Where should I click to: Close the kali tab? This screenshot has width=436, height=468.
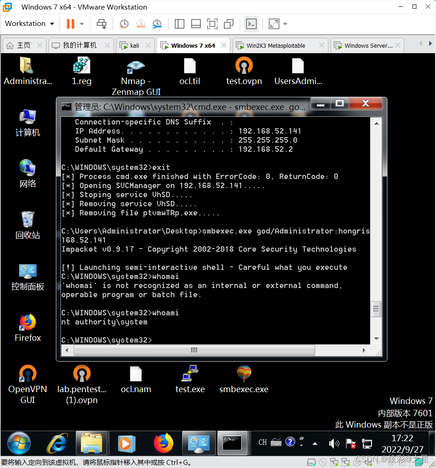(x=149, y=45)
